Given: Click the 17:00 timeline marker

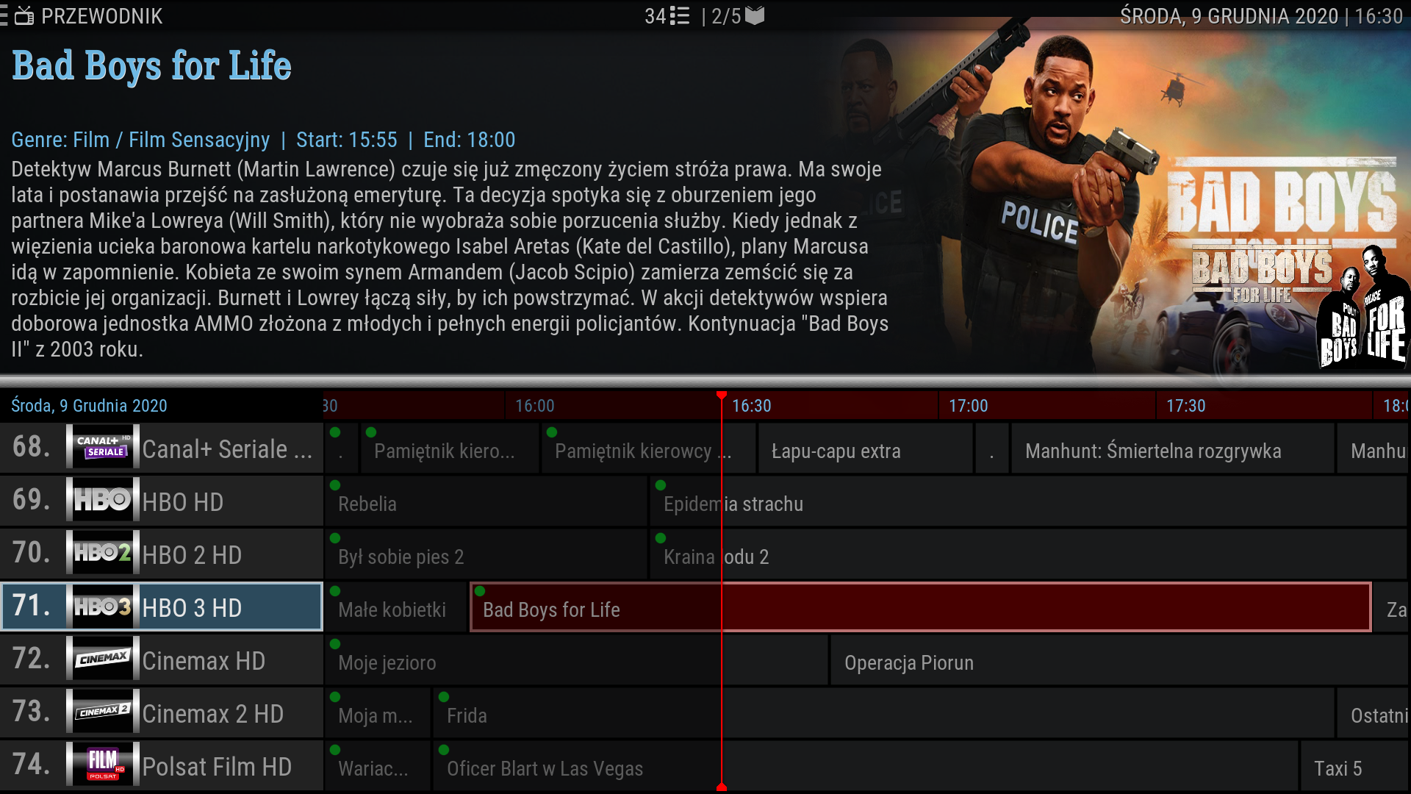Looking at the screenshot, I should (x=968, y=406).
